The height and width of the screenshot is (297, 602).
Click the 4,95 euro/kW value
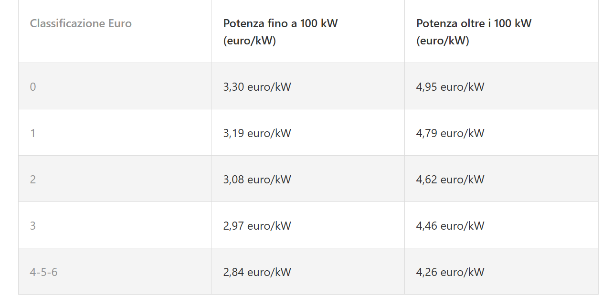click(450, 87)
